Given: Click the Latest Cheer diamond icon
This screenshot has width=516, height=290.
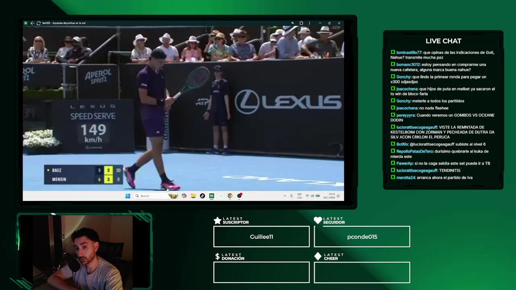Looking at the screenshot, I should click(318, 256).
